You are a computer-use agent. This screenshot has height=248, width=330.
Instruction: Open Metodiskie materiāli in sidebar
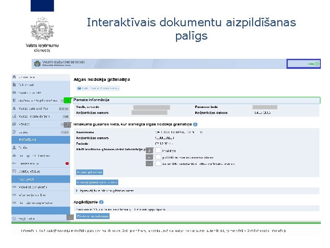click(x=41, y=187)
